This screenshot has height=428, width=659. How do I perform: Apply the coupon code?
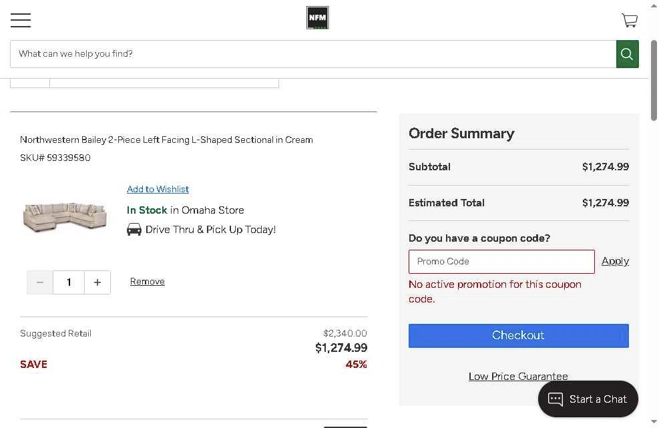[615, 261]
